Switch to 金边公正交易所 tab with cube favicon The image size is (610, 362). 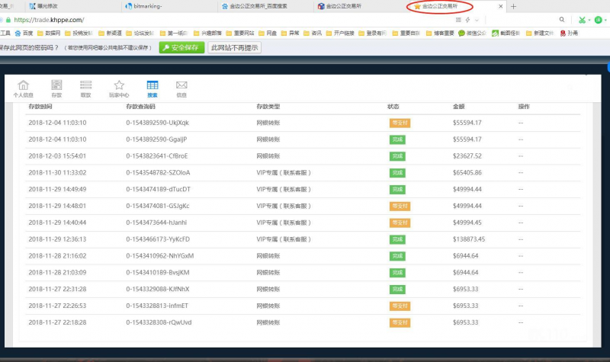(x=361, y=6)
